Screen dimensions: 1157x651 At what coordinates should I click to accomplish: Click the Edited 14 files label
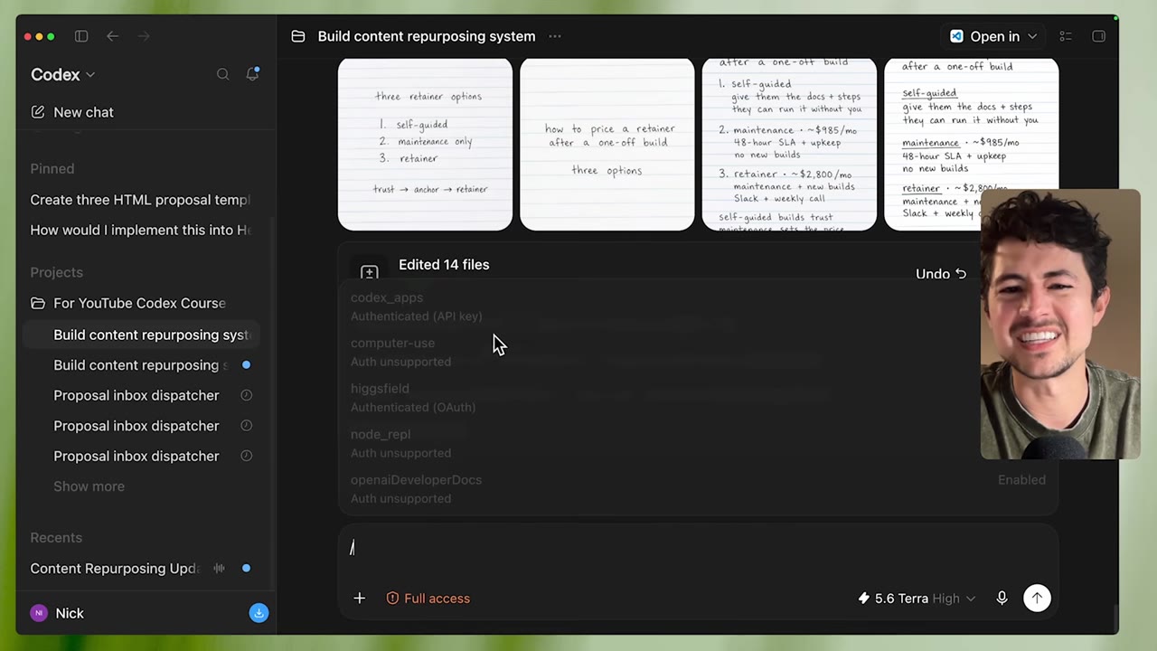444,264
